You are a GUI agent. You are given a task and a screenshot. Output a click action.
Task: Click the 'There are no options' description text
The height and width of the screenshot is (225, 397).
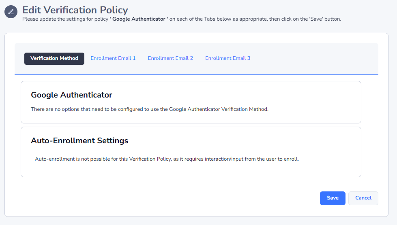point(150,109)
